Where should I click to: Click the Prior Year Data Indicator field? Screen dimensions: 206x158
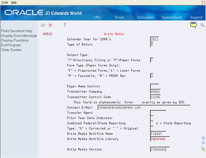(x=152, y=118)
